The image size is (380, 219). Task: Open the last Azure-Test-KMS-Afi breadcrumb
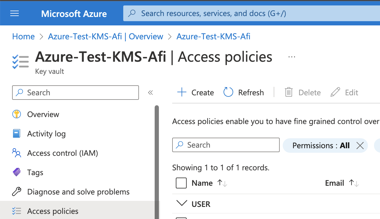click(x=213, y=37)
